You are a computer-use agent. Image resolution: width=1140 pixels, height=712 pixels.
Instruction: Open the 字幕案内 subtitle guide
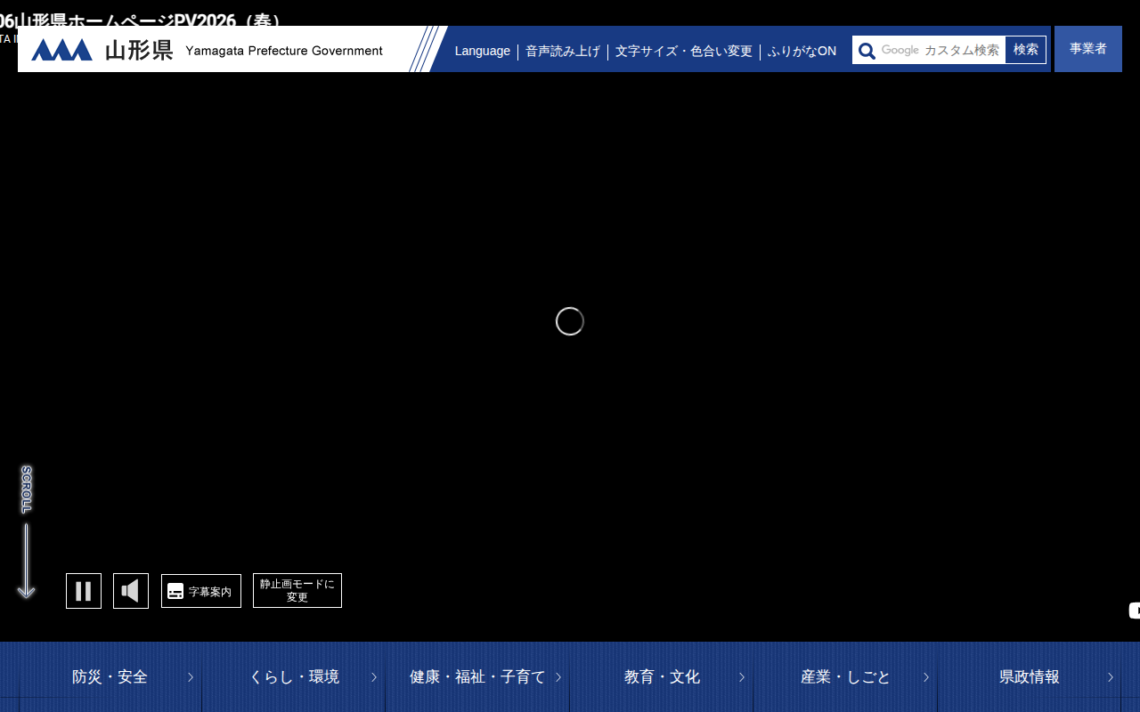tap(201, 591)
